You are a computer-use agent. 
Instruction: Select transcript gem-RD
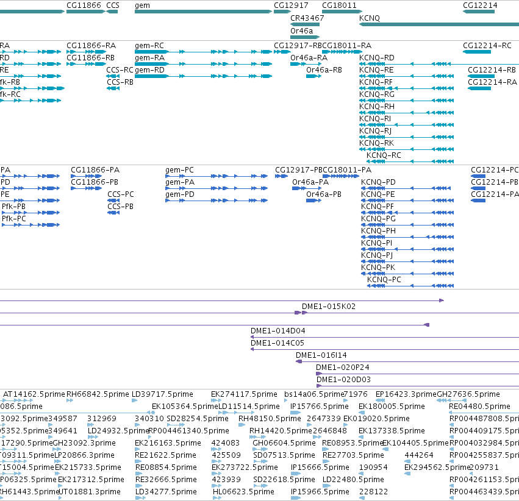click(x=203, y=76)
